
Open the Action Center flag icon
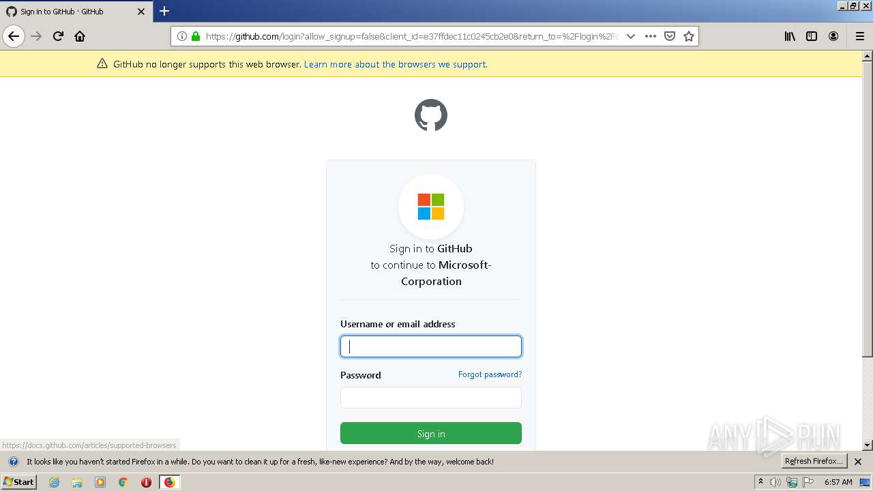click(x=808, y=482)
